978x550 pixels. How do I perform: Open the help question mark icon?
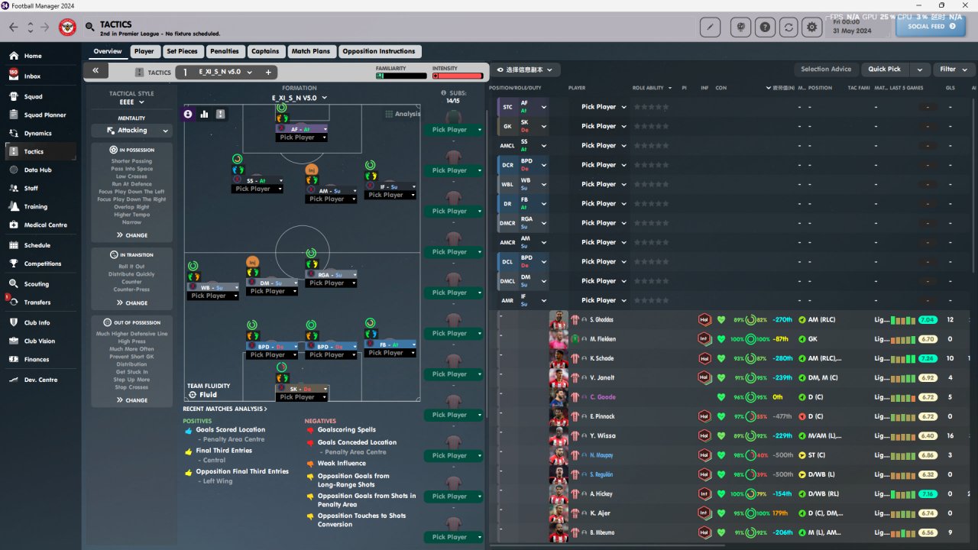coord(765,27)
